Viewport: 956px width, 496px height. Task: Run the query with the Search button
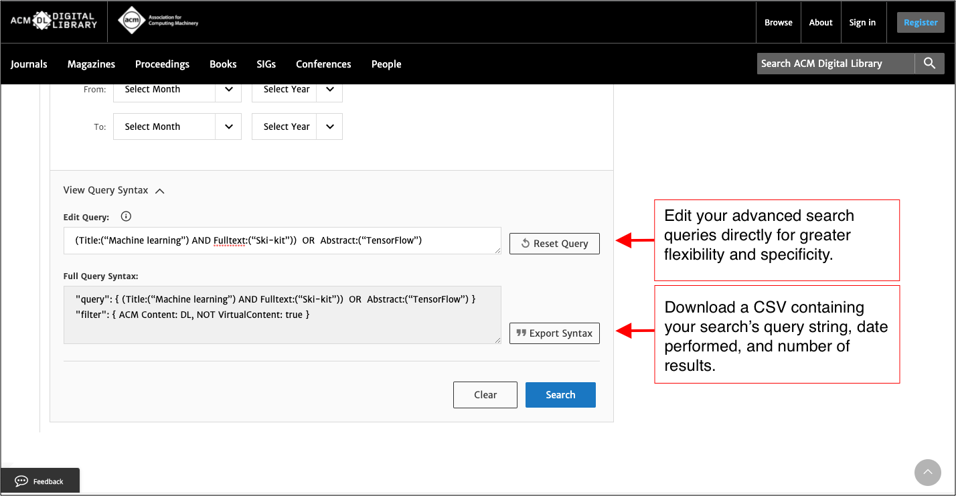click(560, 394)
